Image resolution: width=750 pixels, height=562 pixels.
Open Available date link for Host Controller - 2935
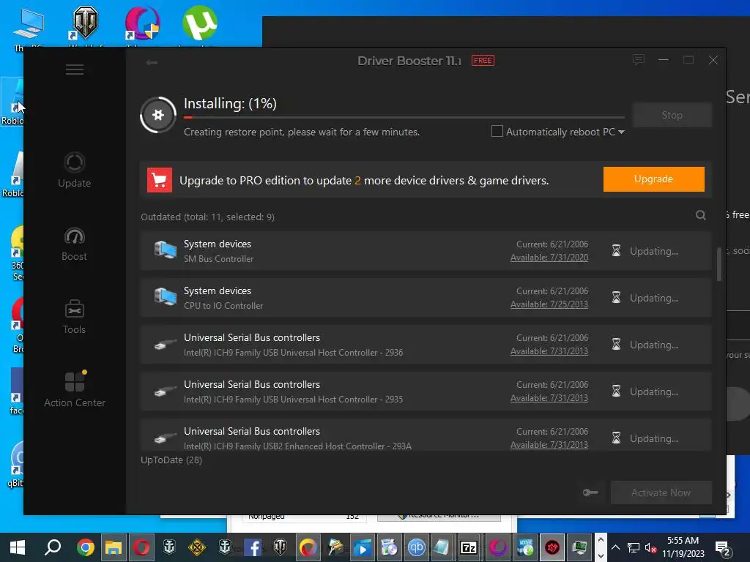coord(549,398)
